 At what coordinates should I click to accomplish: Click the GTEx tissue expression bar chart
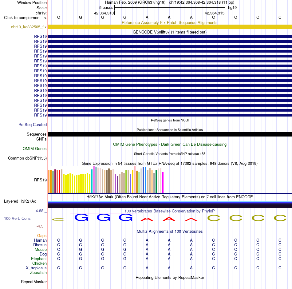pos(106,180)
